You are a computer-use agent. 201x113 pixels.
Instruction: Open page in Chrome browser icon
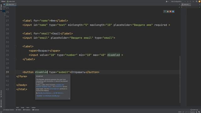tap(167, 12)
